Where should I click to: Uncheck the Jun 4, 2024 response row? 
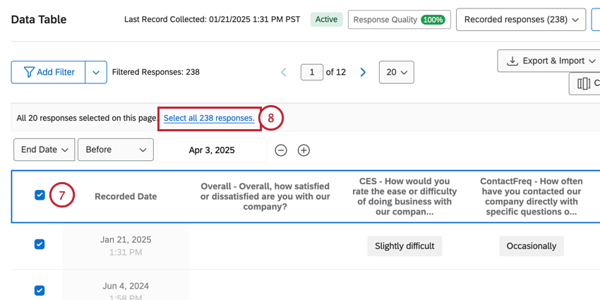[x=40, y=290]
